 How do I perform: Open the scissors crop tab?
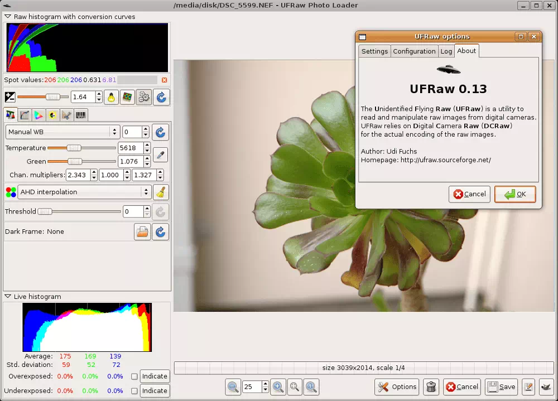[x=66, y=115]
